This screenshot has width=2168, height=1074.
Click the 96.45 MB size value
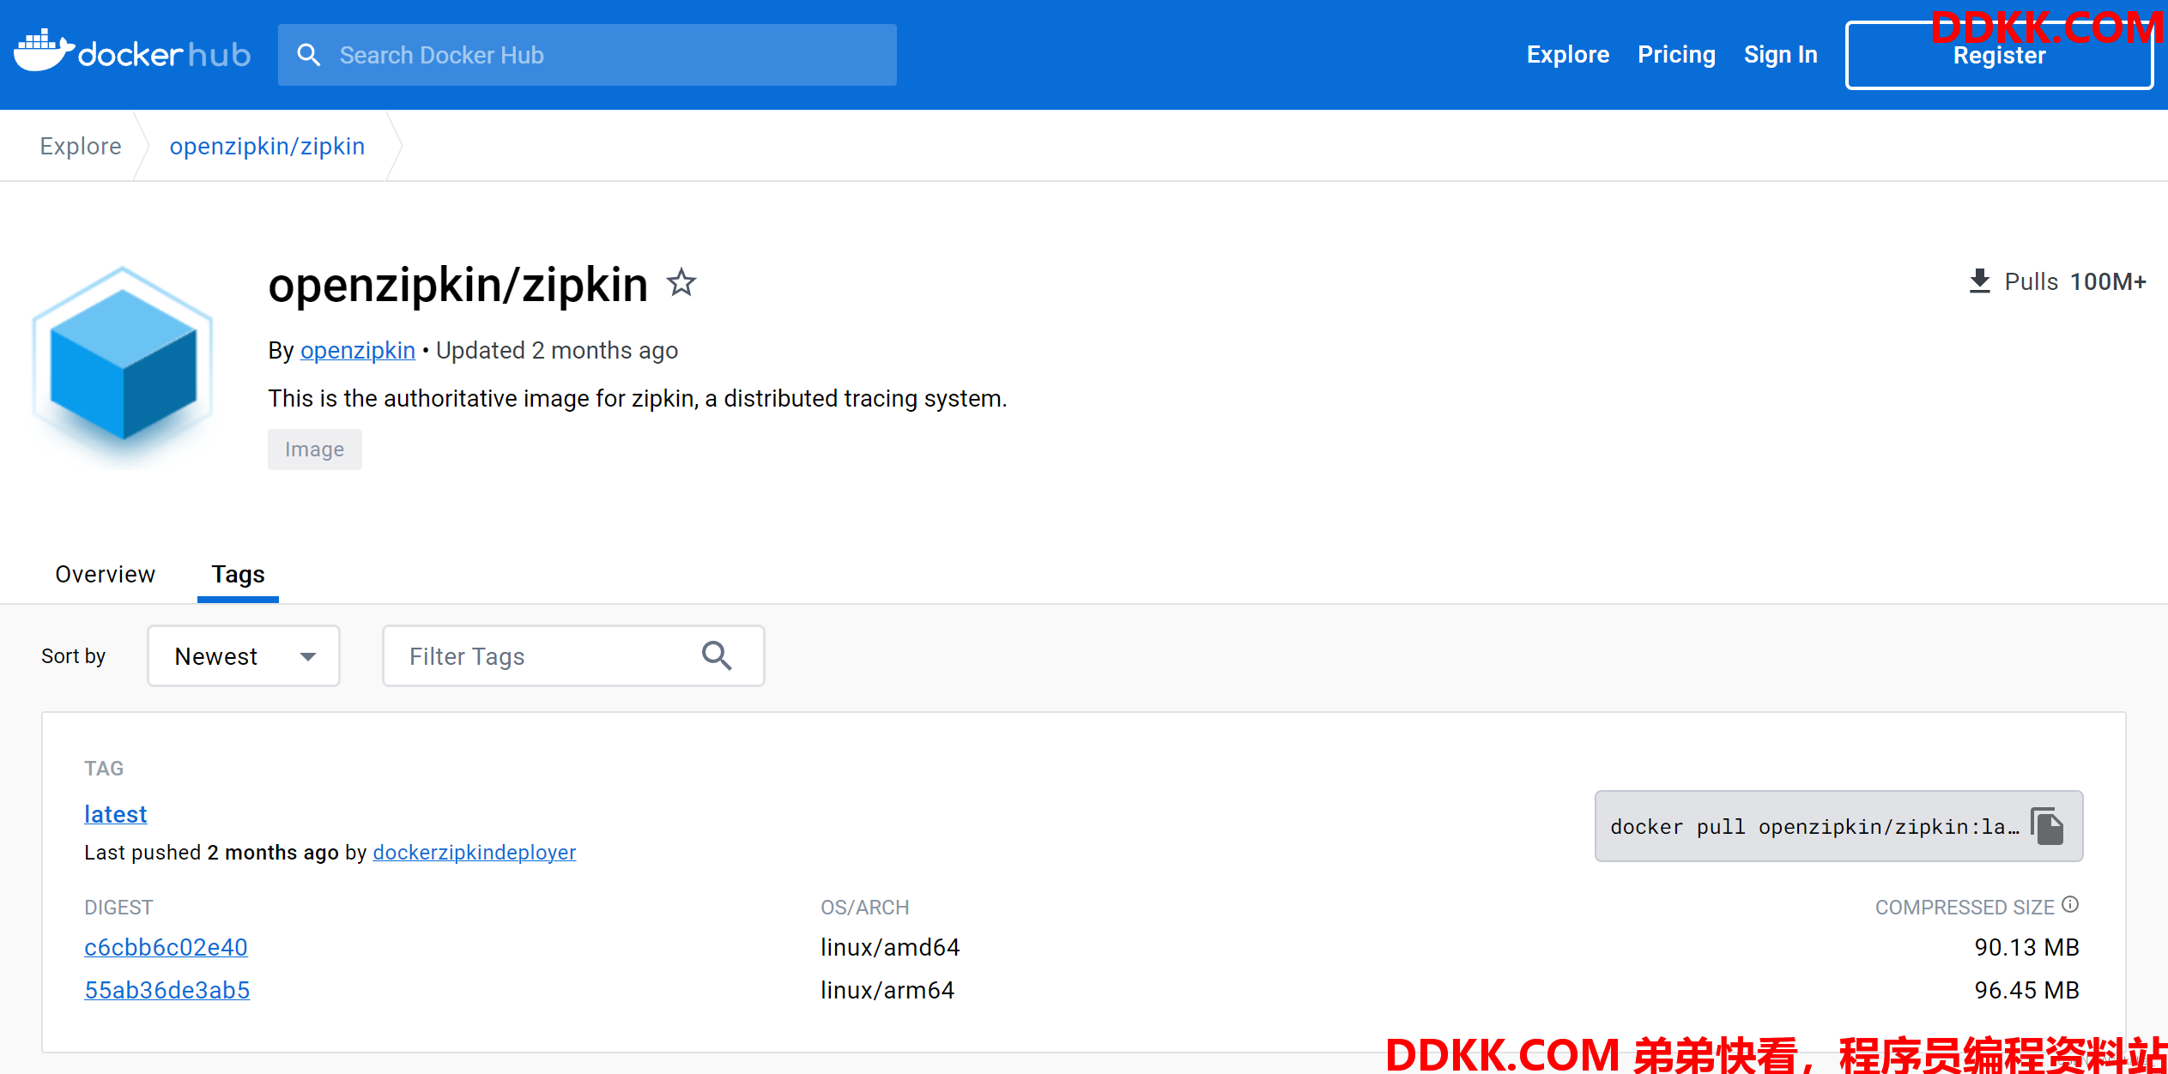[x=2026, y=990]
